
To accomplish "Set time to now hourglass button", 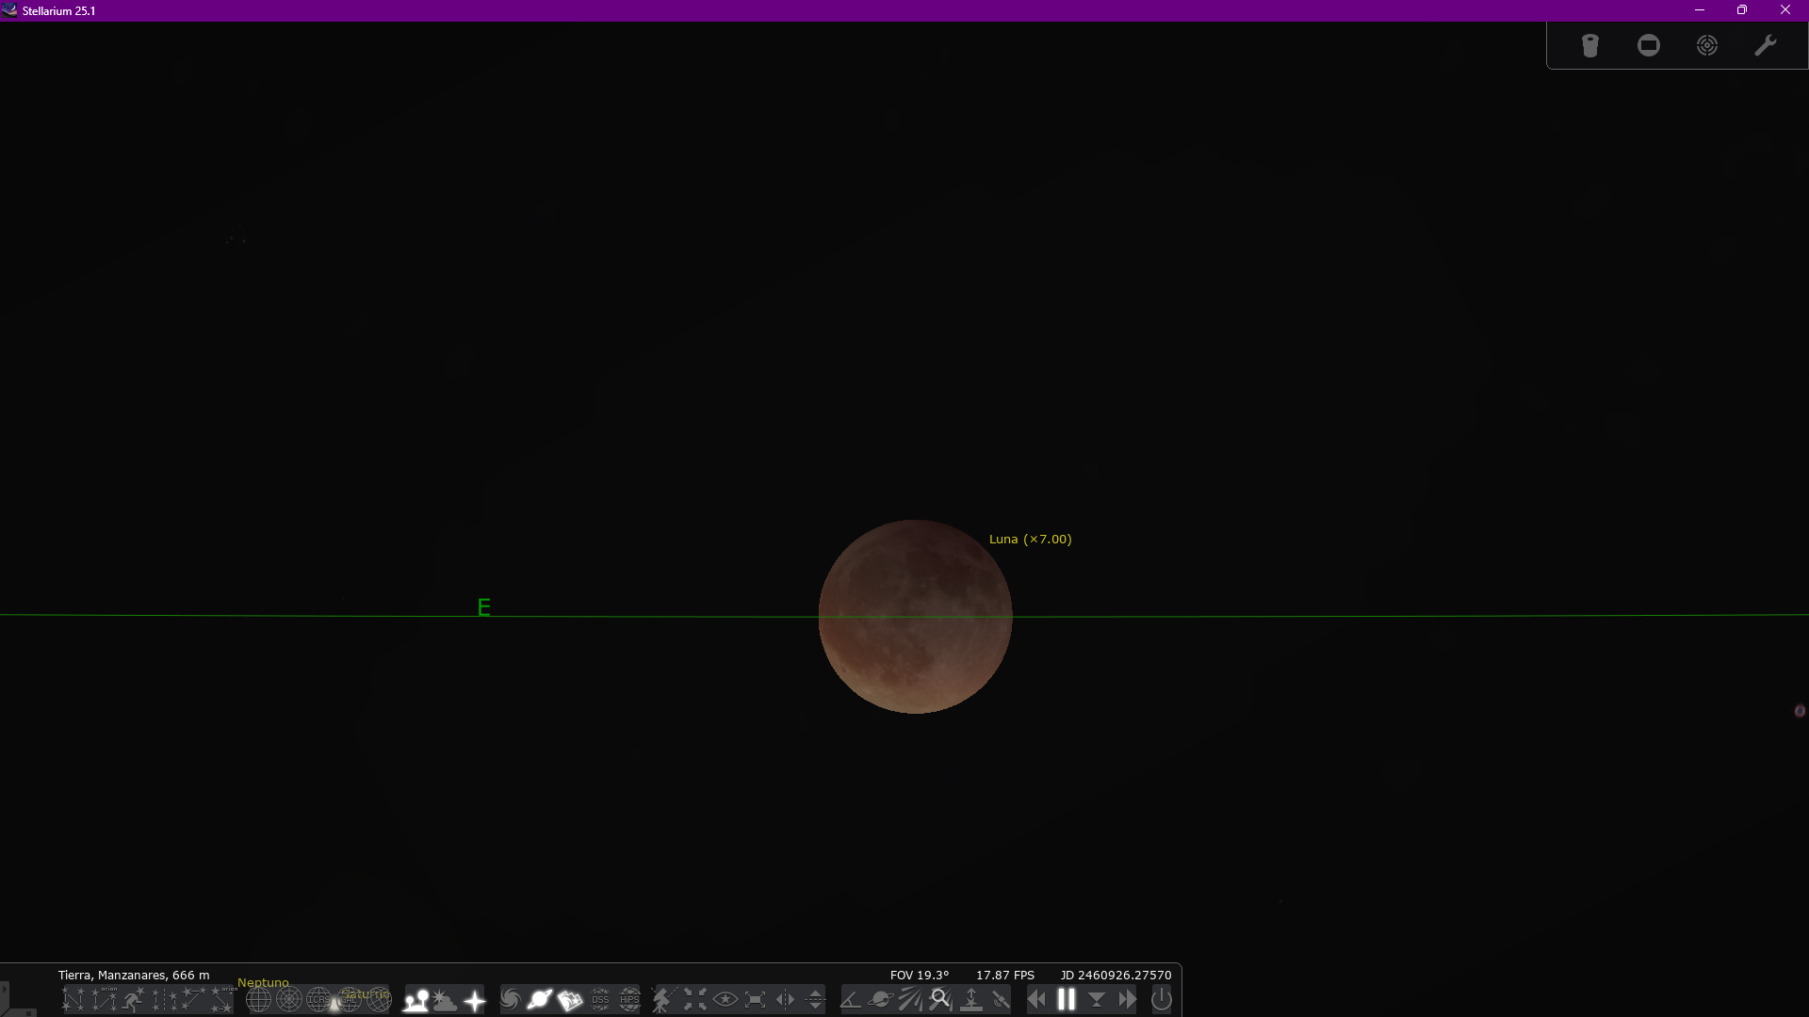I will pyautogui.click(x=1097, y=1000).
